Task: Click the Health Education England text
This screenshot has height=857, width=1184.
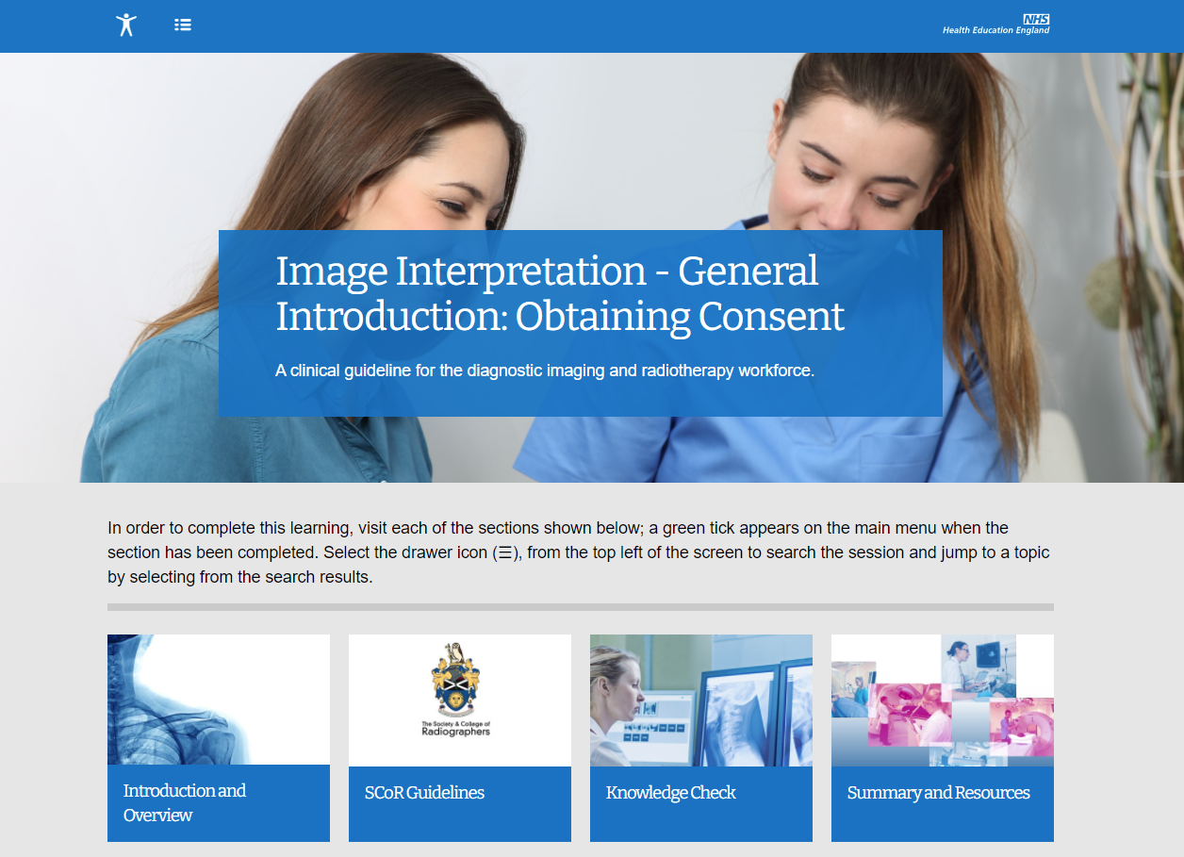Action: coord(995,31)
